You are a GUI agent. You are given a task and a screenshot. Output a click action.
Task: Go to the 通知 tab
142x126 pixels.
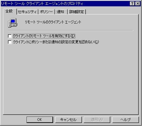click(61, 12)
